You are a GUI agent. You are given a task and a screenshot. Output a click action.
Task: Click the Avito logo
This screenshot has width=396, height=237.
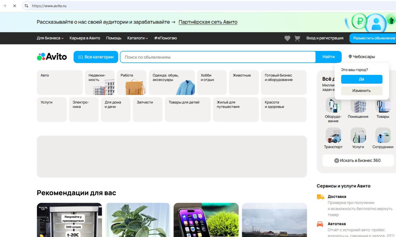[x=52, y=57]
